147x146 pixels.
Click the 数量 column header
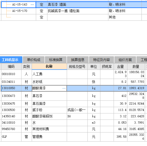point(136,67)
